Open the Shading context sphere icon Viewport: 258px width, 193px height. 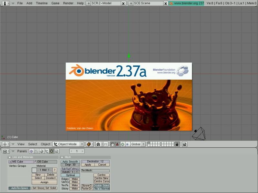tap(42, 151)
